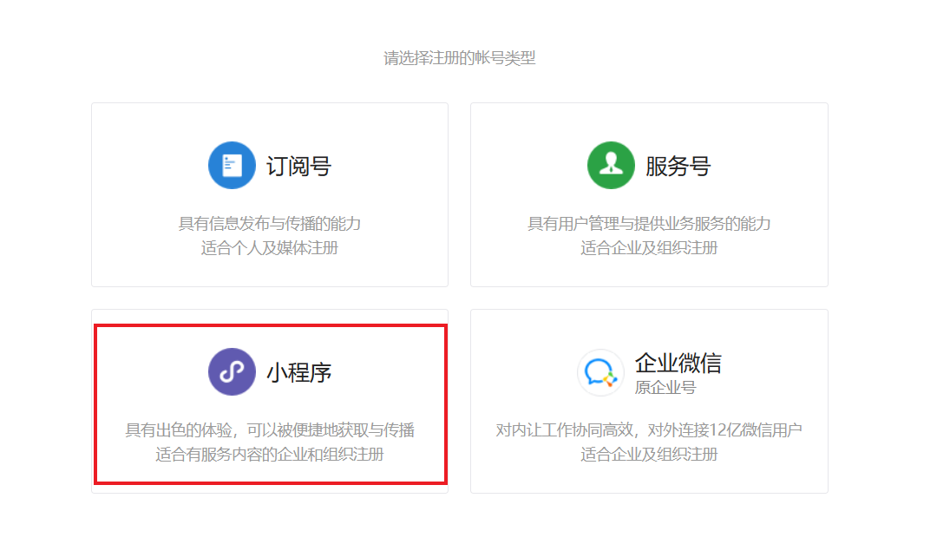
Task: Click the text 具有出色的体验，可以被便捷地获取与传播
Action: click(270, 430)
